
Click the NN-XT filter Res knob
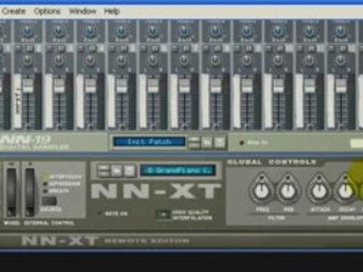click(288, 191)
